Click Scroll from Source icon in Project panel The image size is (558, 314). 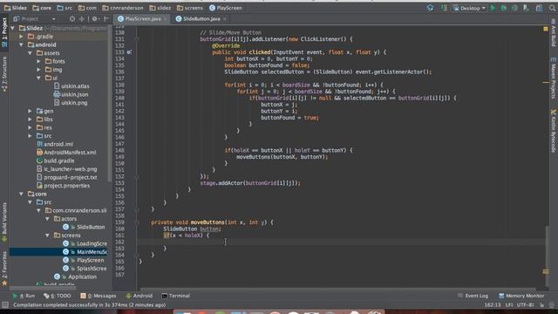tap(72, 18)
